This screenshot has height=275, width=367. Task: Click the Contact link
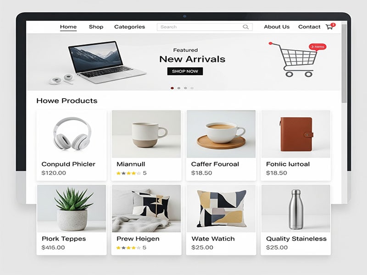point(309,27)
